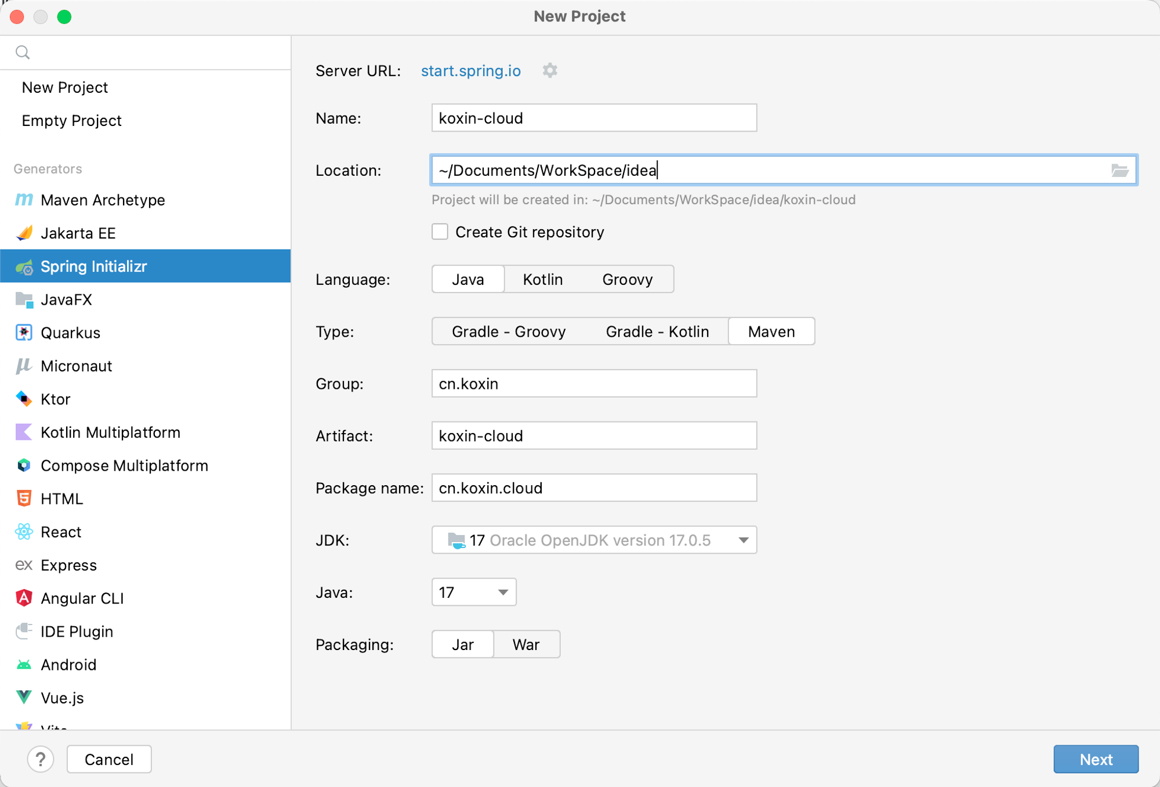The height and width of the screenshot is (787, 1160).
Task: Select New Project in the sidebar
Action: [x=65, y=88]
